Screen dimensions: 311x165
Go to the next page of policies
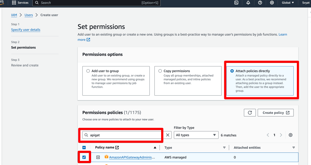pos(281,135)
